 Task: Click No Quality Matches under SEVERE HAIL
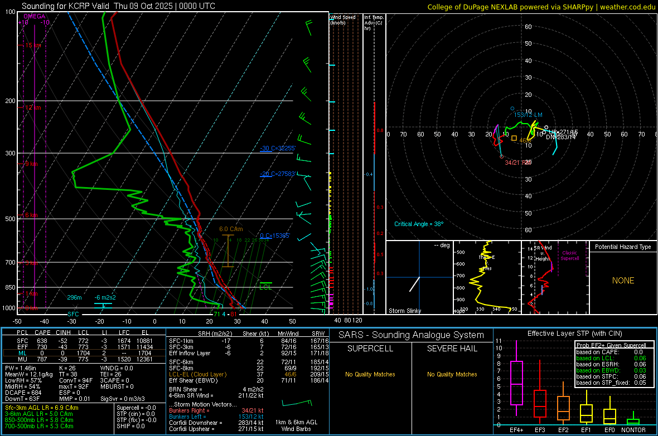[452, 374]
